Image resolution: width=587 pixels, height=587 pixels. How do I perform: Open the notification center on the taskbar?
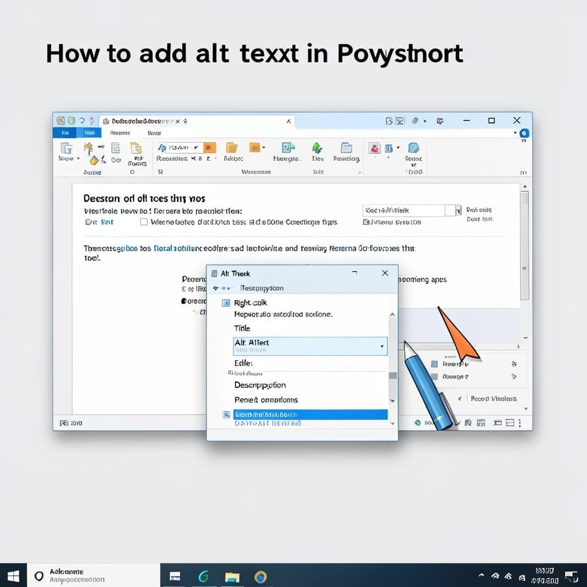click(x=572, y=577)
